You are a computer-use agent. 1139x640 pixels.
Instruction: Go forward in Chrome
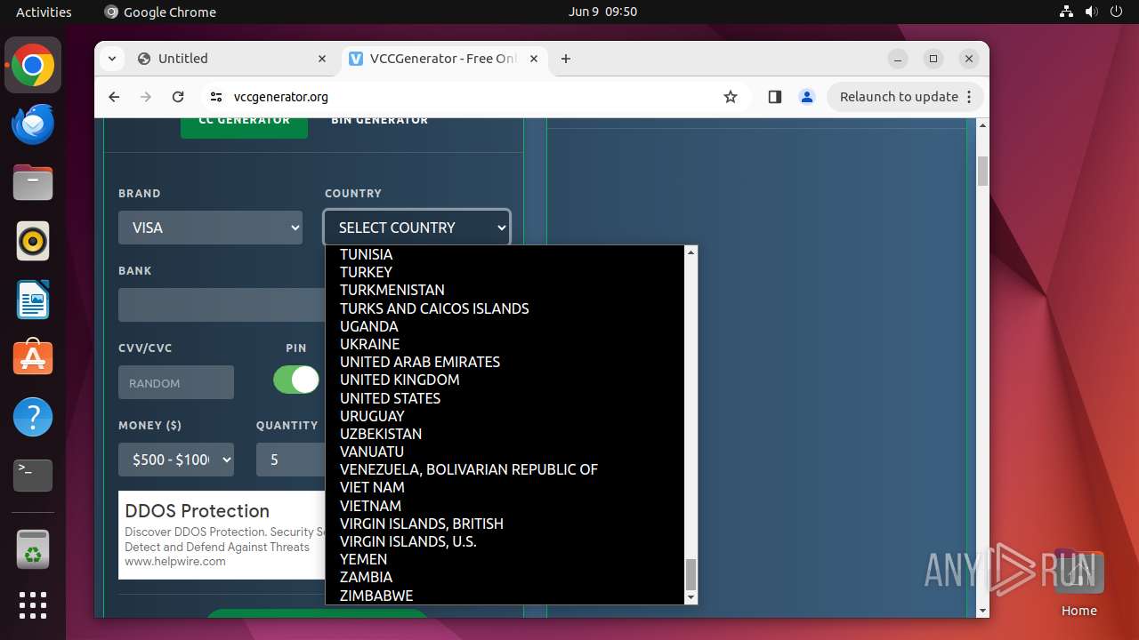coord(146,97)
